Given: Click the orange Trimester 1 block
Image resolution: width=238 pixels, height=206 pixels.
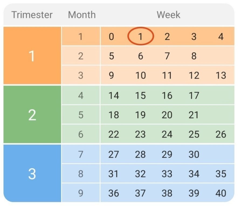Looking at the screenshot, I should pos(32,56).
